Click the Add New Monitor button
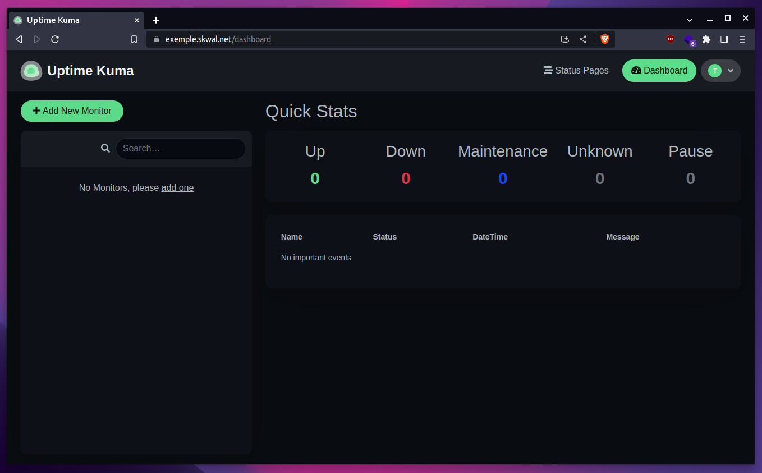 [x=72, y=111]
